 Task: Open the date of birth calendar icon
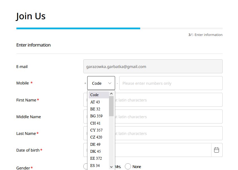217,150
